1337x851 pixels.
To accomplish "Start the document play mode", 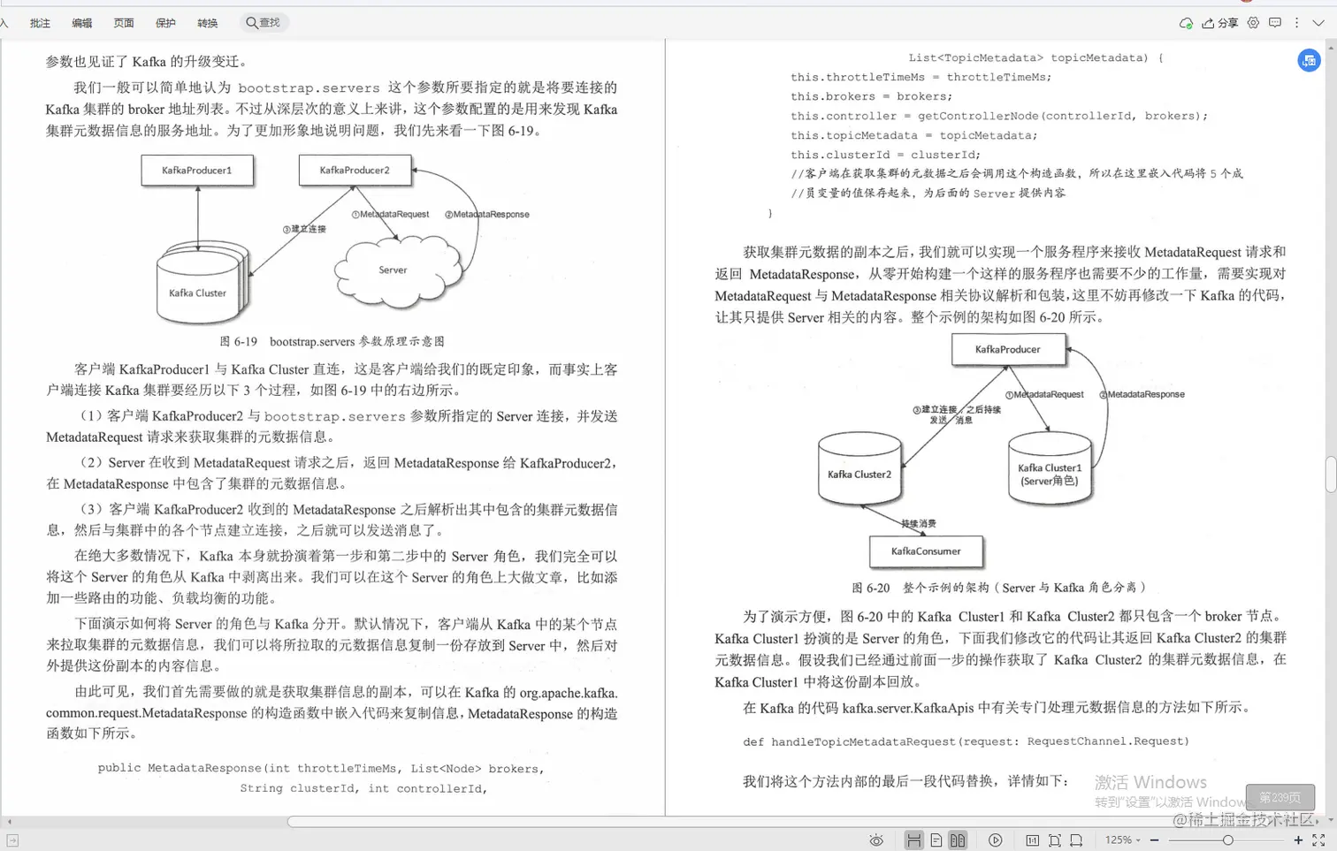I will pos(996,840).
